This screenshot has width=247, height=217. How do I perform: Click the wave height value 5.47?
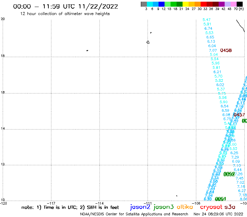(207, 20)
